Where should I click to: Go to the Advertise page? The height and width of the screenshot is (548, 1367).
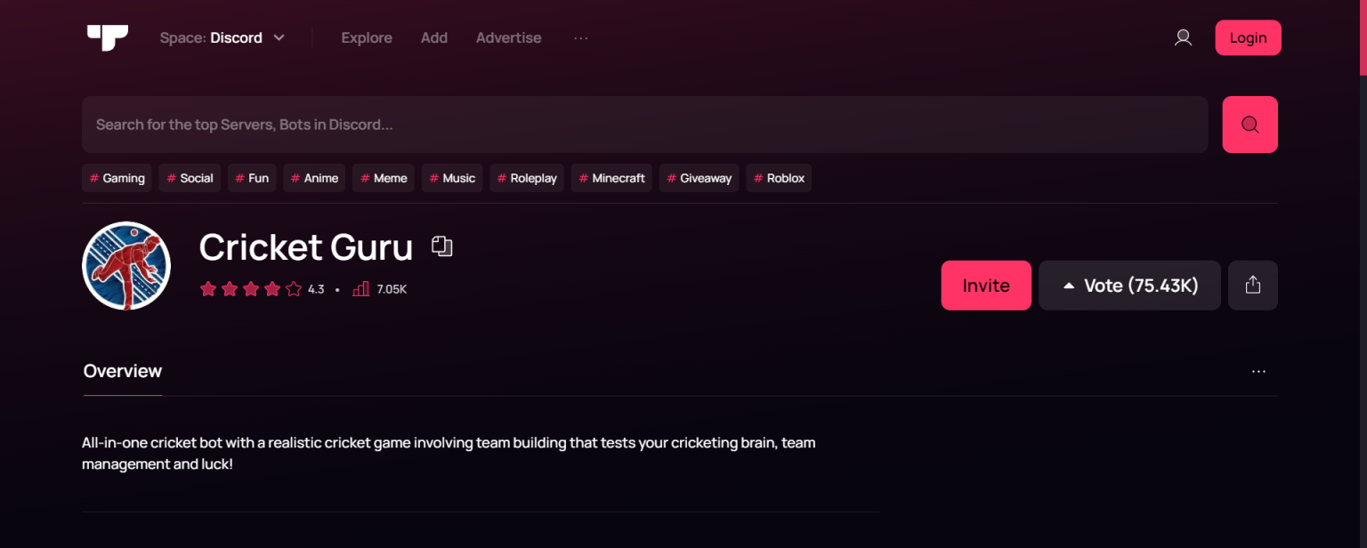tap(508, 37)
